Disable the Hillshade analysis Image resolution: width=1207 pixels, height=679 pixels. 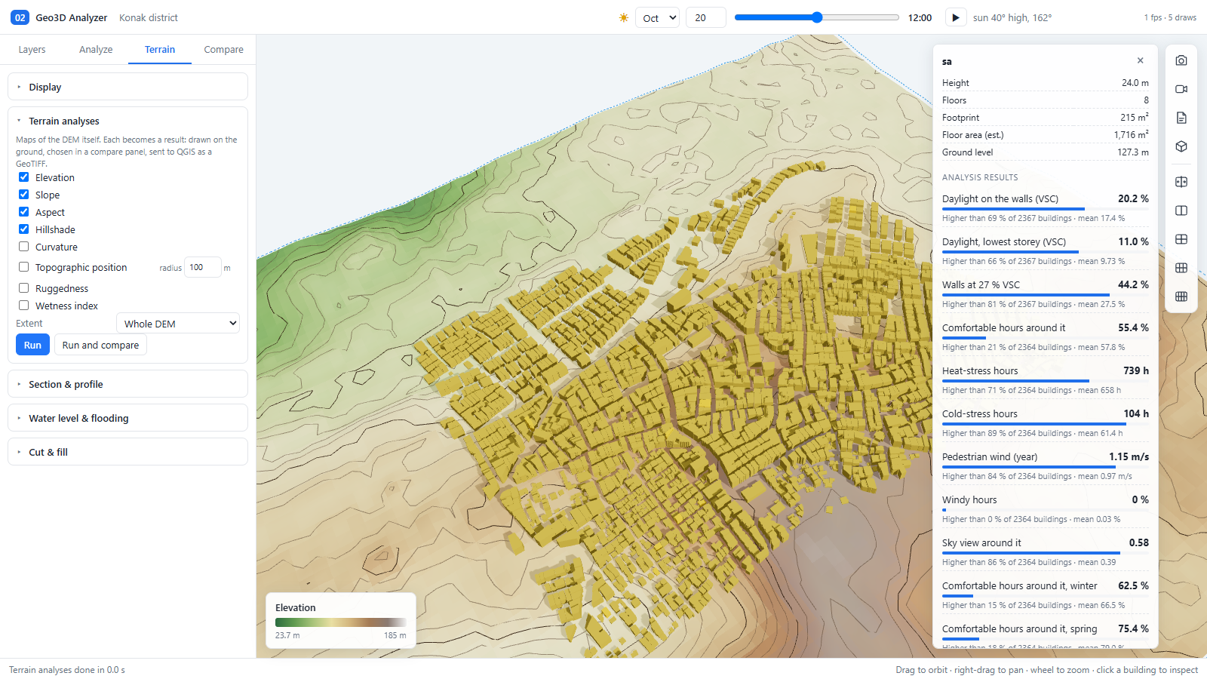[x=24, y=229]
